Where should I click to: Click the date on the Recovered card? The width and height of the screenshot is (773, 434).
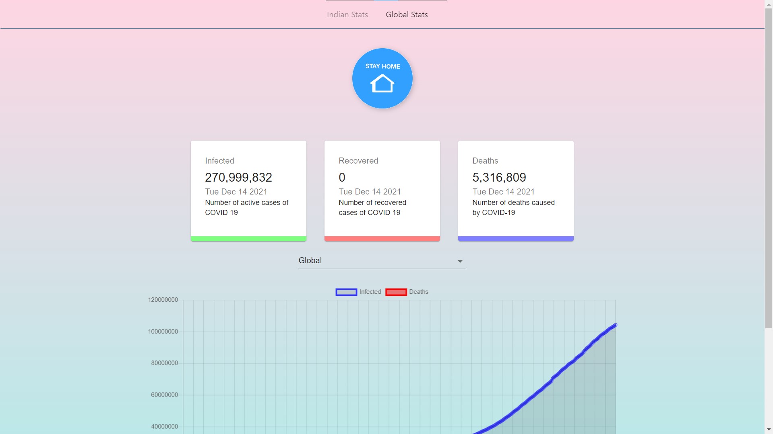370,192
